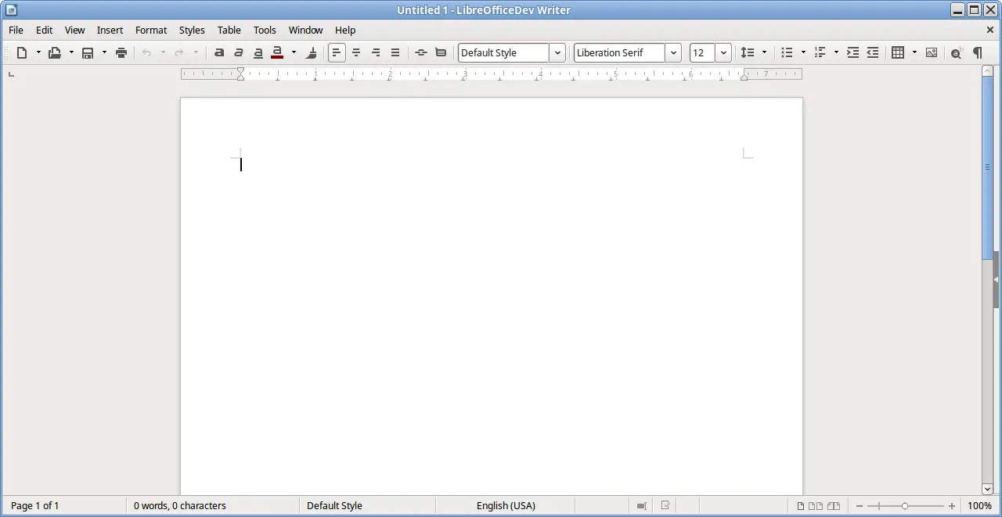This screenshot has width=1002, height=517.
Task: Open the font color palette arrow
Action: click(294, 52)
